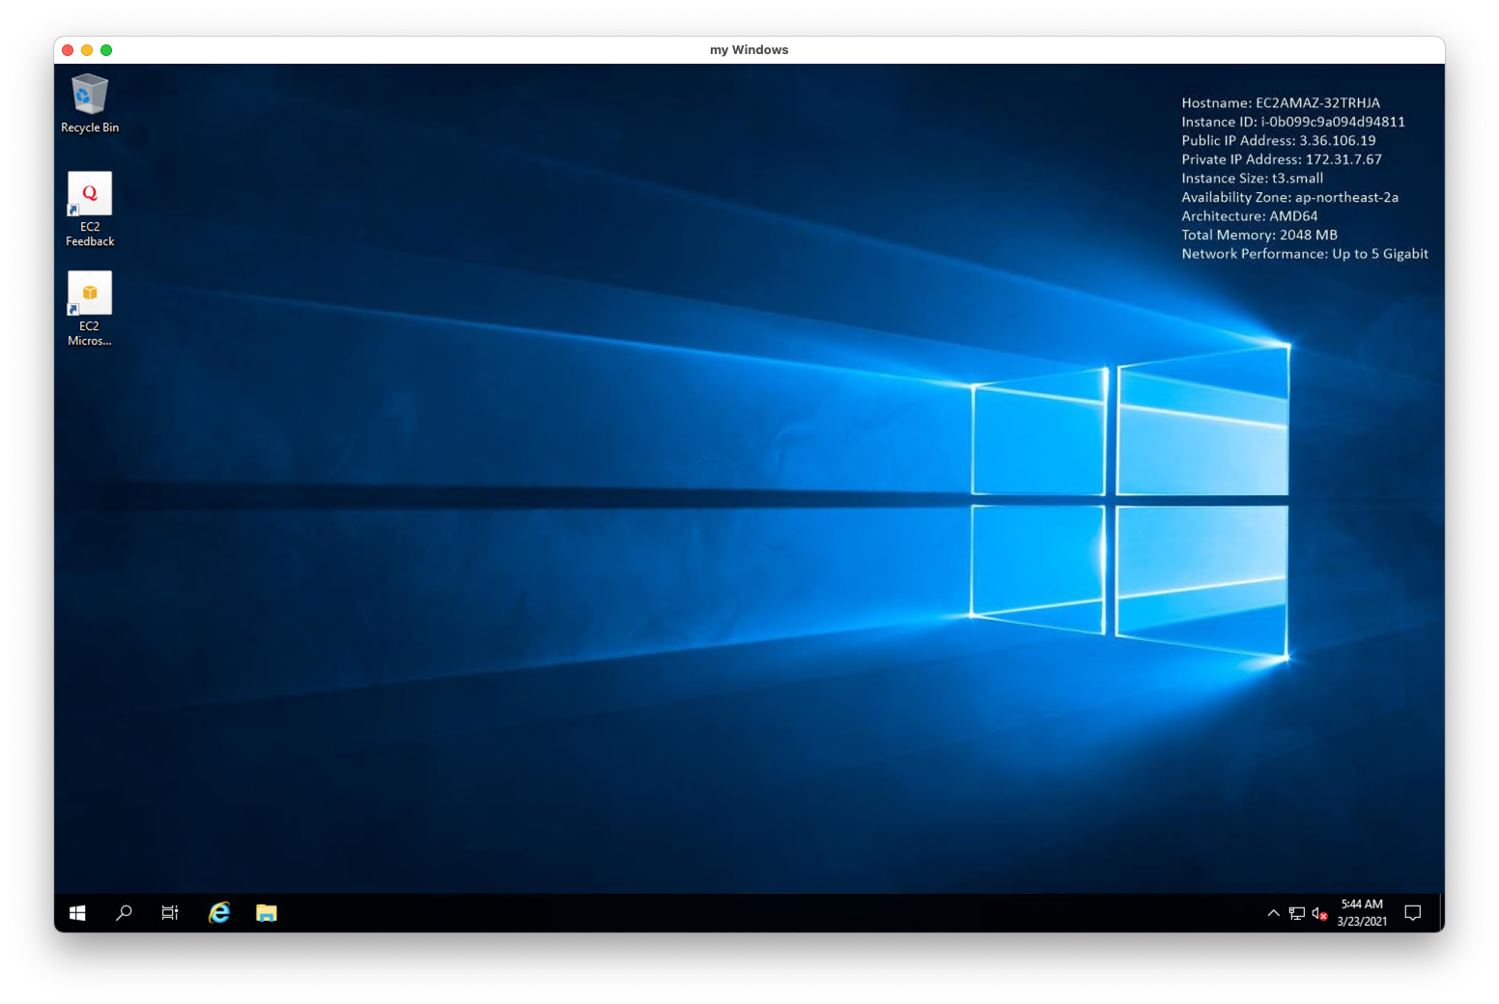Click the Public IP Address 3.36.106.19 text

(x=1279, y=141)
